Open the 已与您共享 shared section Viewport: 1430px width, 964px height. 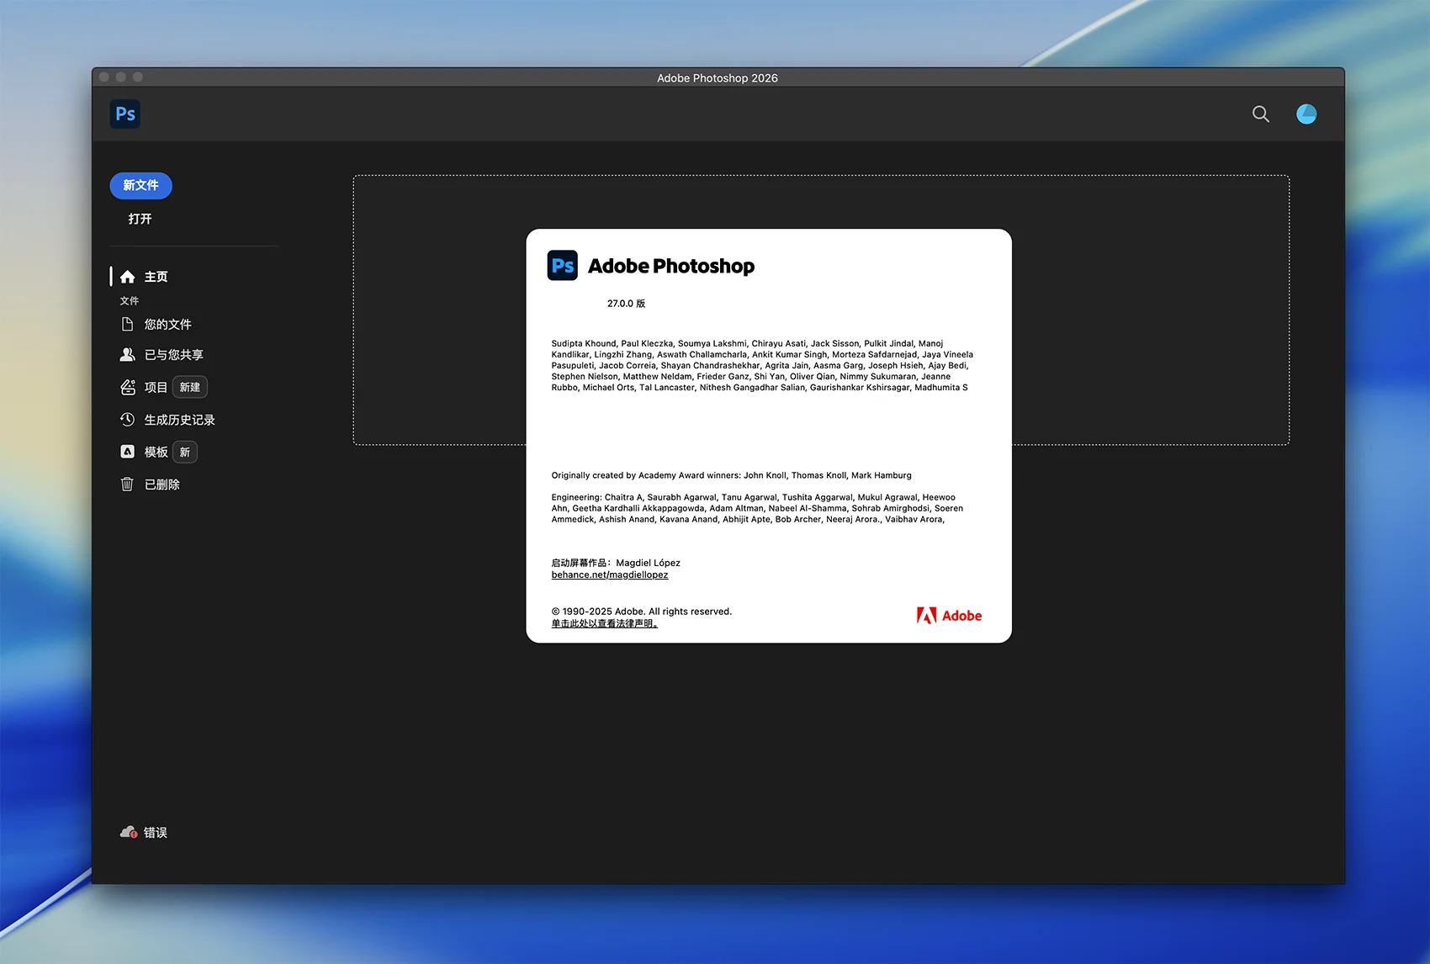click(x=173, y=355)
